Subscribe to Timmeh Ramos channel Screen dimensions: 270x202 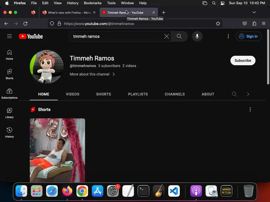coord(243,60)
